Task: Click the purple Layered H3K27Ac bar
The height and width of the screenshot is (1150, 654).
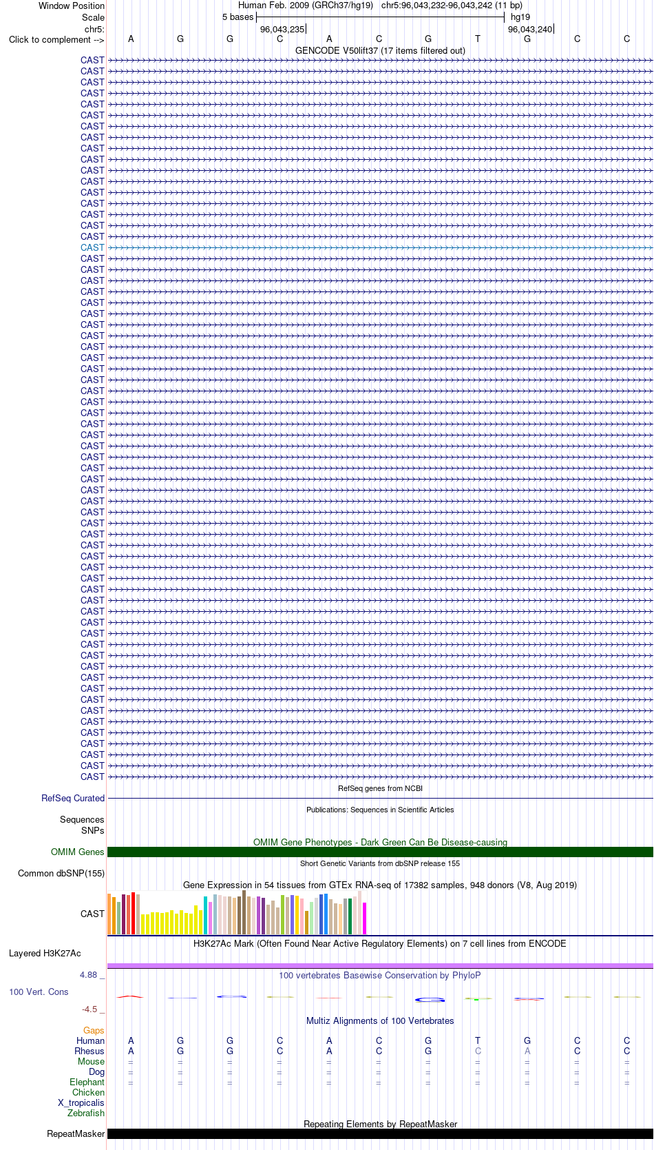Action: click(x=380, y=966)
